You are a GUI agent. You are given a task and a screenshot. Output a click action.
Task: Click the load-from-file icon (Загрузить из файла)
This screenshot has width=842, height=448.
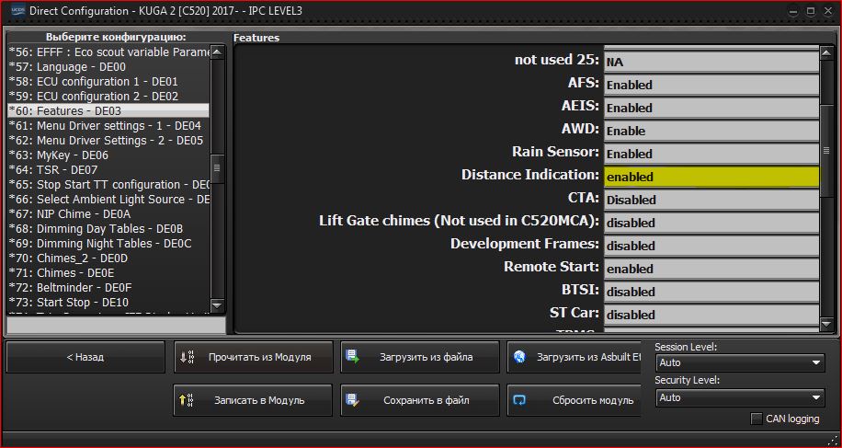pos(353,357)
